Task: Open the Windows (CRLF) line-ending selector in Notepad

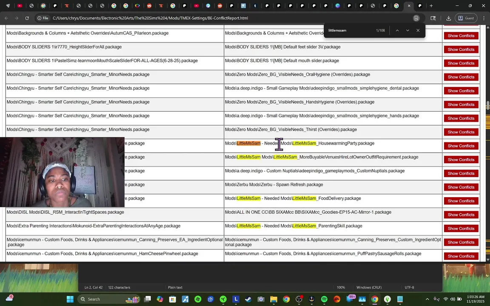Action: [x=369, y=287]
